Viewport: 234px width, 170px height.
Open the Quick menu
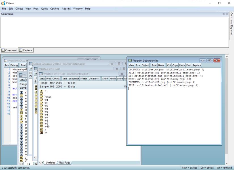click(44, 9)
